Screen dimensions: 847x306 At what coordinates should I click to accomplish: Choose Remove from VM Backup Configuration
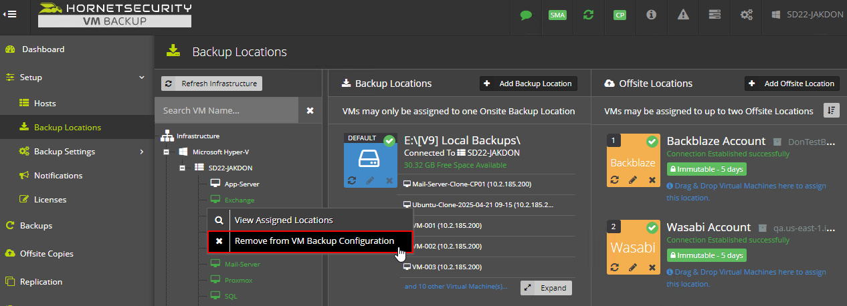click(310, 241)
